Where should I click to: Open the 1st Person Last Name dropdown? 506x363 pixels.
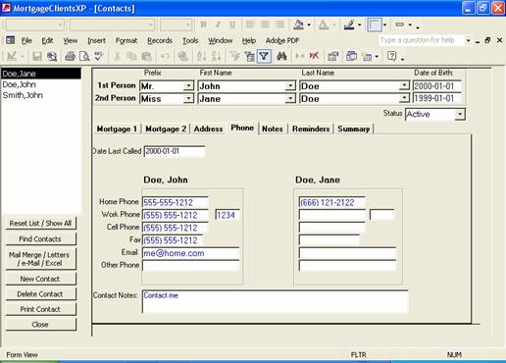tap(404, 85)
